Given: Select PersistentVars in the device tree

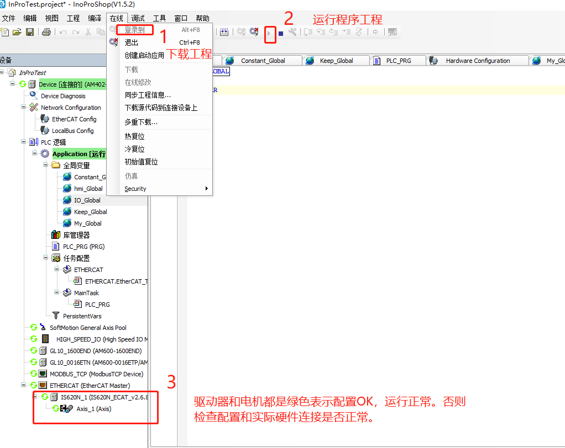Looking at the screenshot, I should (81, 316).
